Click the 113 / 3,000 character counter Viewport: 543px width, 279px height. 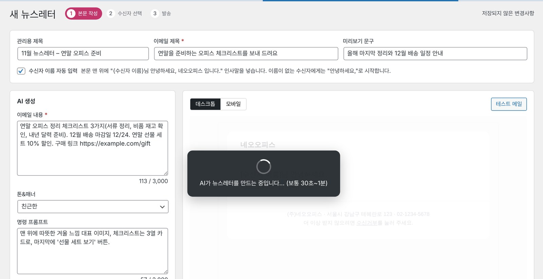coord(153,181)
